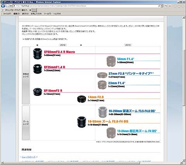Viewport: 186px width, 165px height.
Task: Open the Tools gear icon
Action: (x=183, y=6)
